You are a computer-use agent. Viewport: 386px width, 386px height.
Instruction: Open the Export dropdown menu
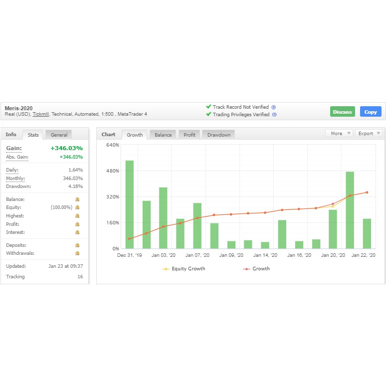point(369,134)
